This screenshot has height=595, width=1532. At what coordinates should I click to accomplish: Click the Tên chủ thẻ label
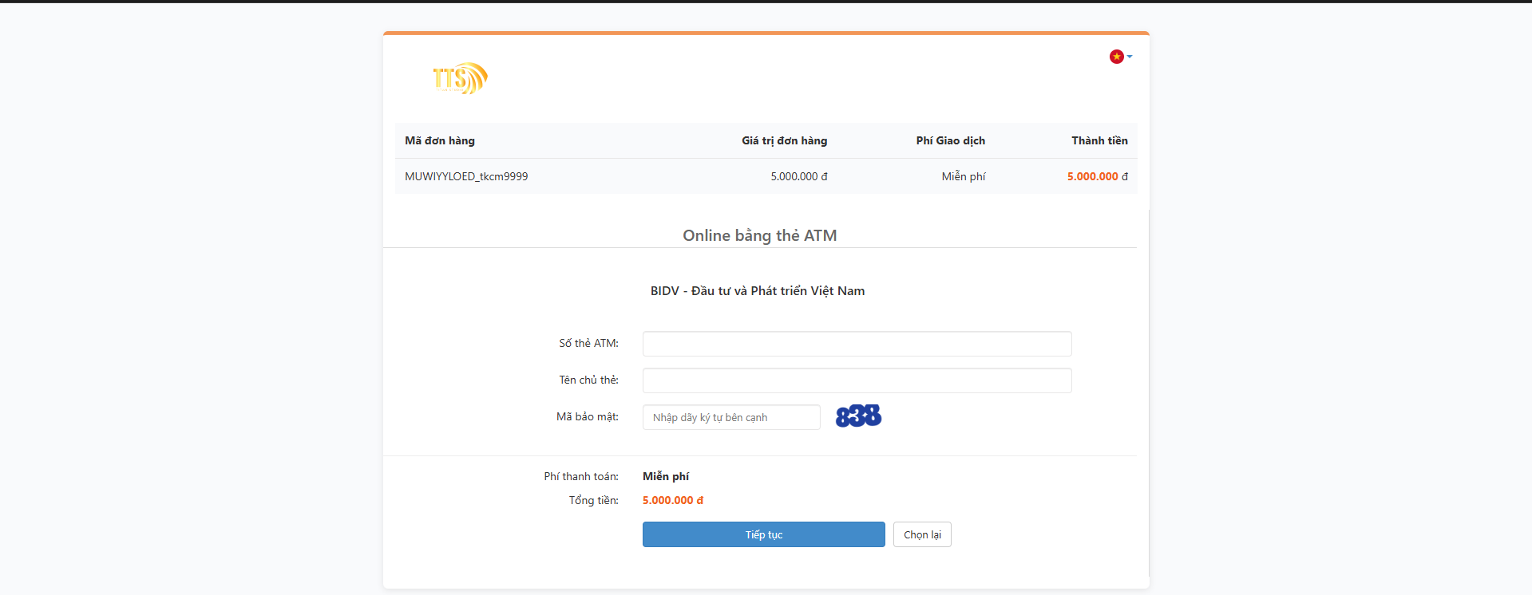(x=588, y=380)
